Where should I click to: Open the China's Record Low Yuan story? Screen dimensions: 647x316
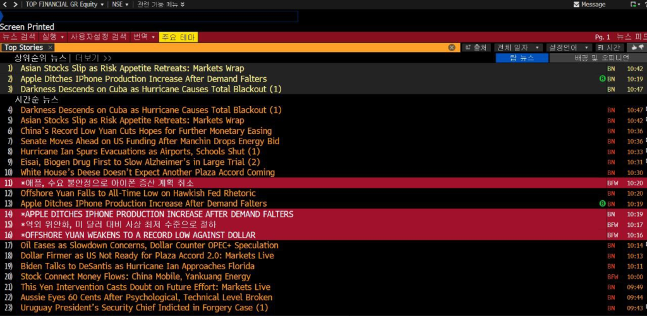[x=146, y=131]
